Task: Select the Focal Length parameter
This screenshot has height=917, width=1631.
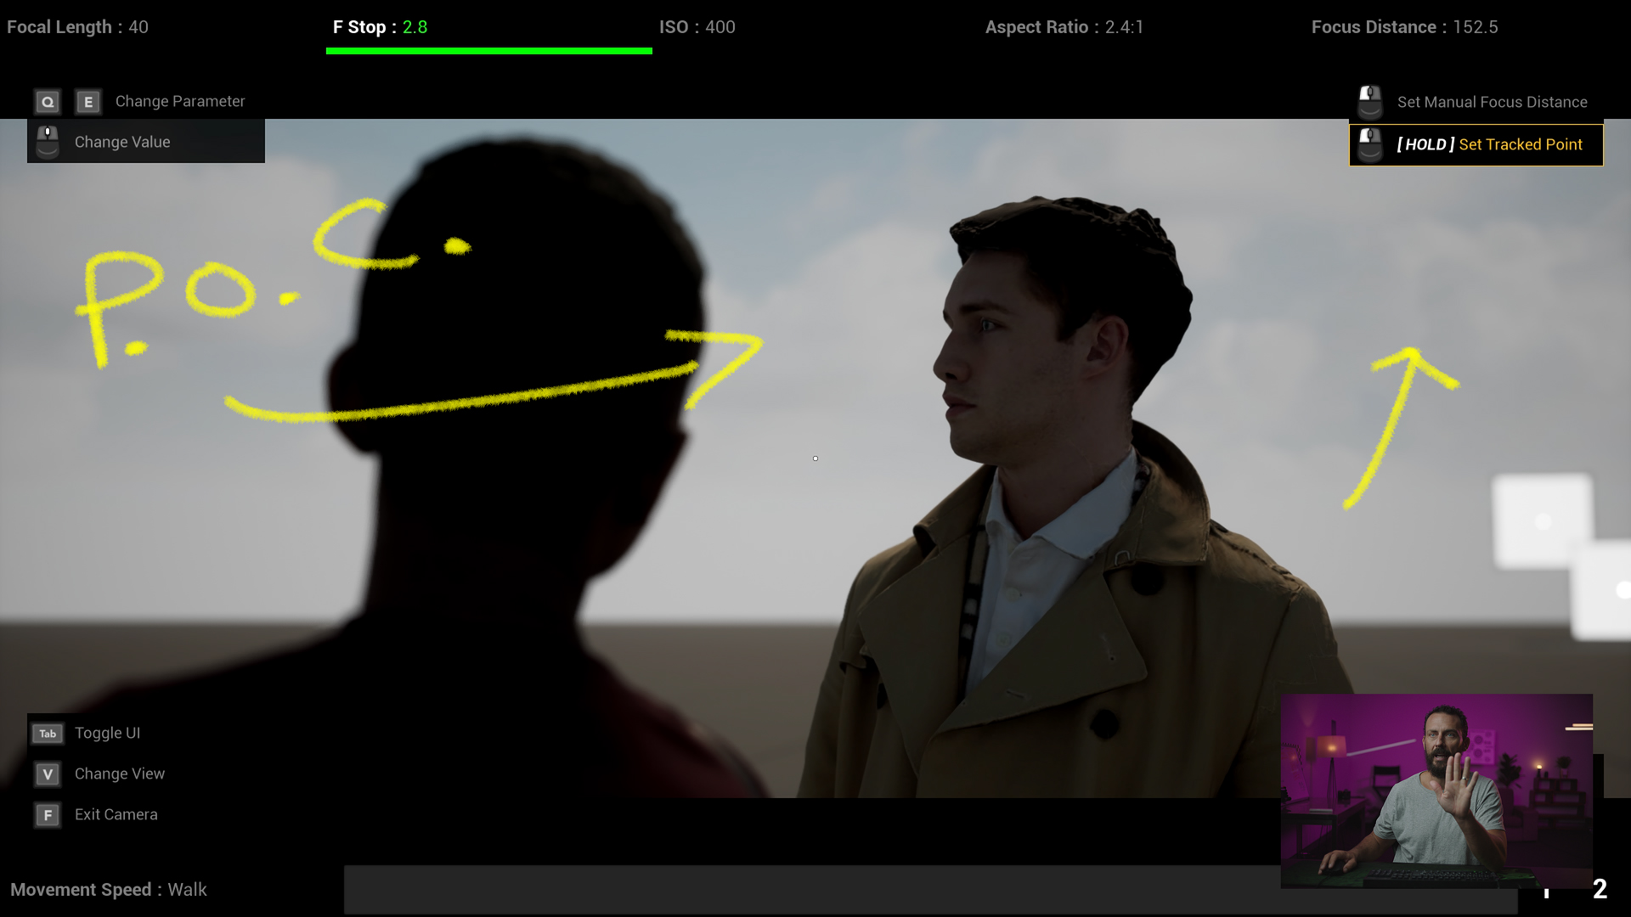Action: 77,27
